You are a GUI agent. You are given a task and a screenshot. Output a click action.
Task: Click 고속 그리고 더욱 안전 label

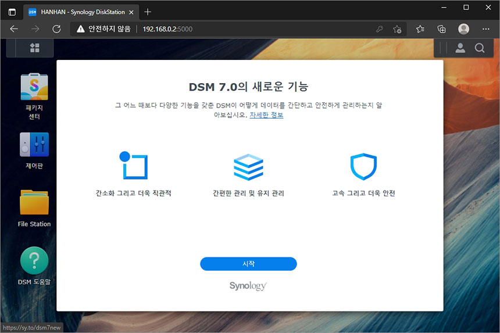pyautogui.click(x=363, y=193)
